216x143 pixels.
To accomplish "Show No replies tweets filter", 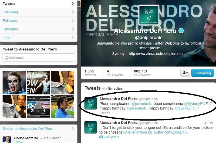I will coord(115,89).
